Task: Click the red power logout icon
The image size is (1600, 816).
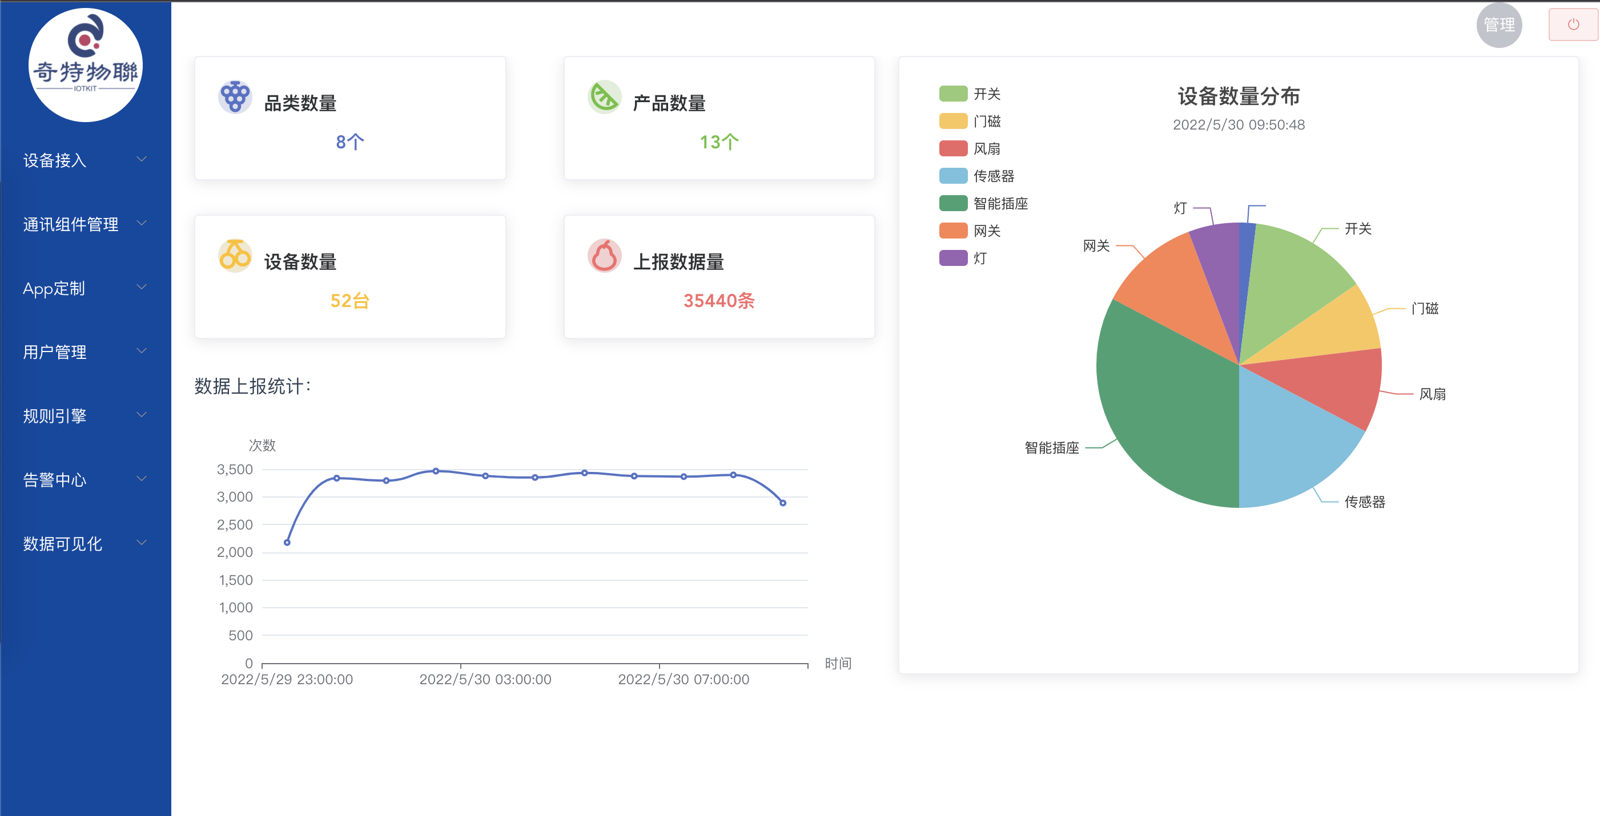Action: (1573, 25)
